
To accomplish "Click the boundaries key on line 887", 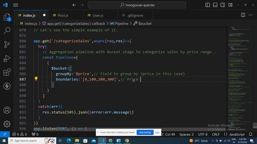I will coord(67,79).
